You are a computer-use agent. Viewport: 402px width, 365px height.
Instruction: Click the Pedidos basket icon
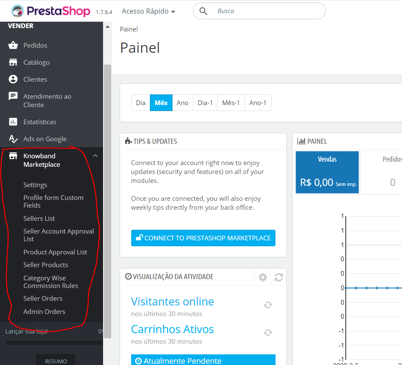[13, 45]
